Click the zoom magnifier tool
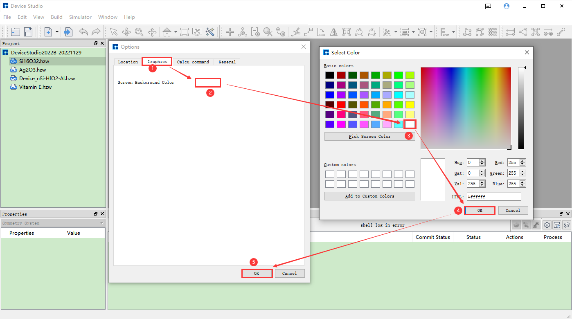The height and width of the screenshot is (319, 572). tap(139, 32)
